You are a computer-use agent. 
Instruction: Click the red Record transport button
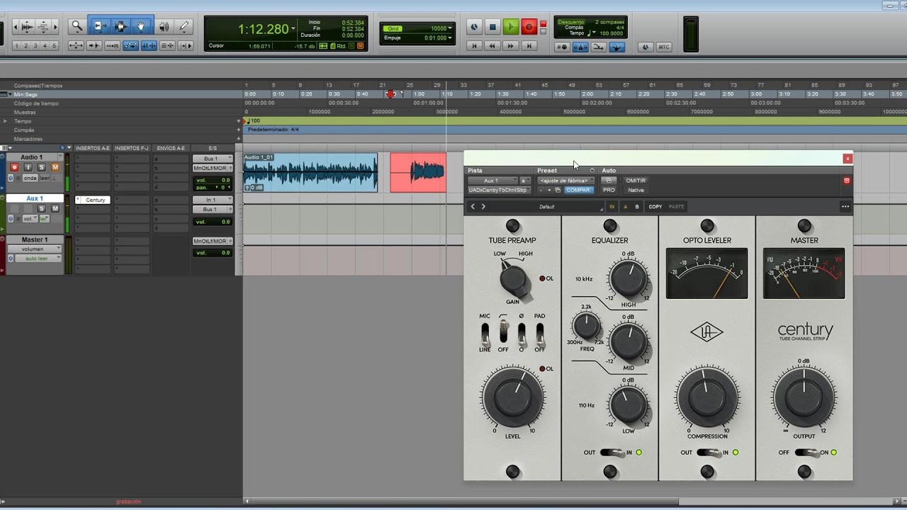click(529, 28)
